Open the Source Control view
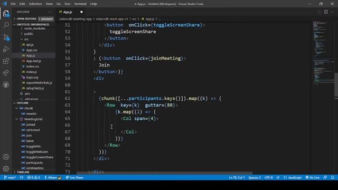Image resolution: width=338 pixels, height=190 pixels. [6, 37]
